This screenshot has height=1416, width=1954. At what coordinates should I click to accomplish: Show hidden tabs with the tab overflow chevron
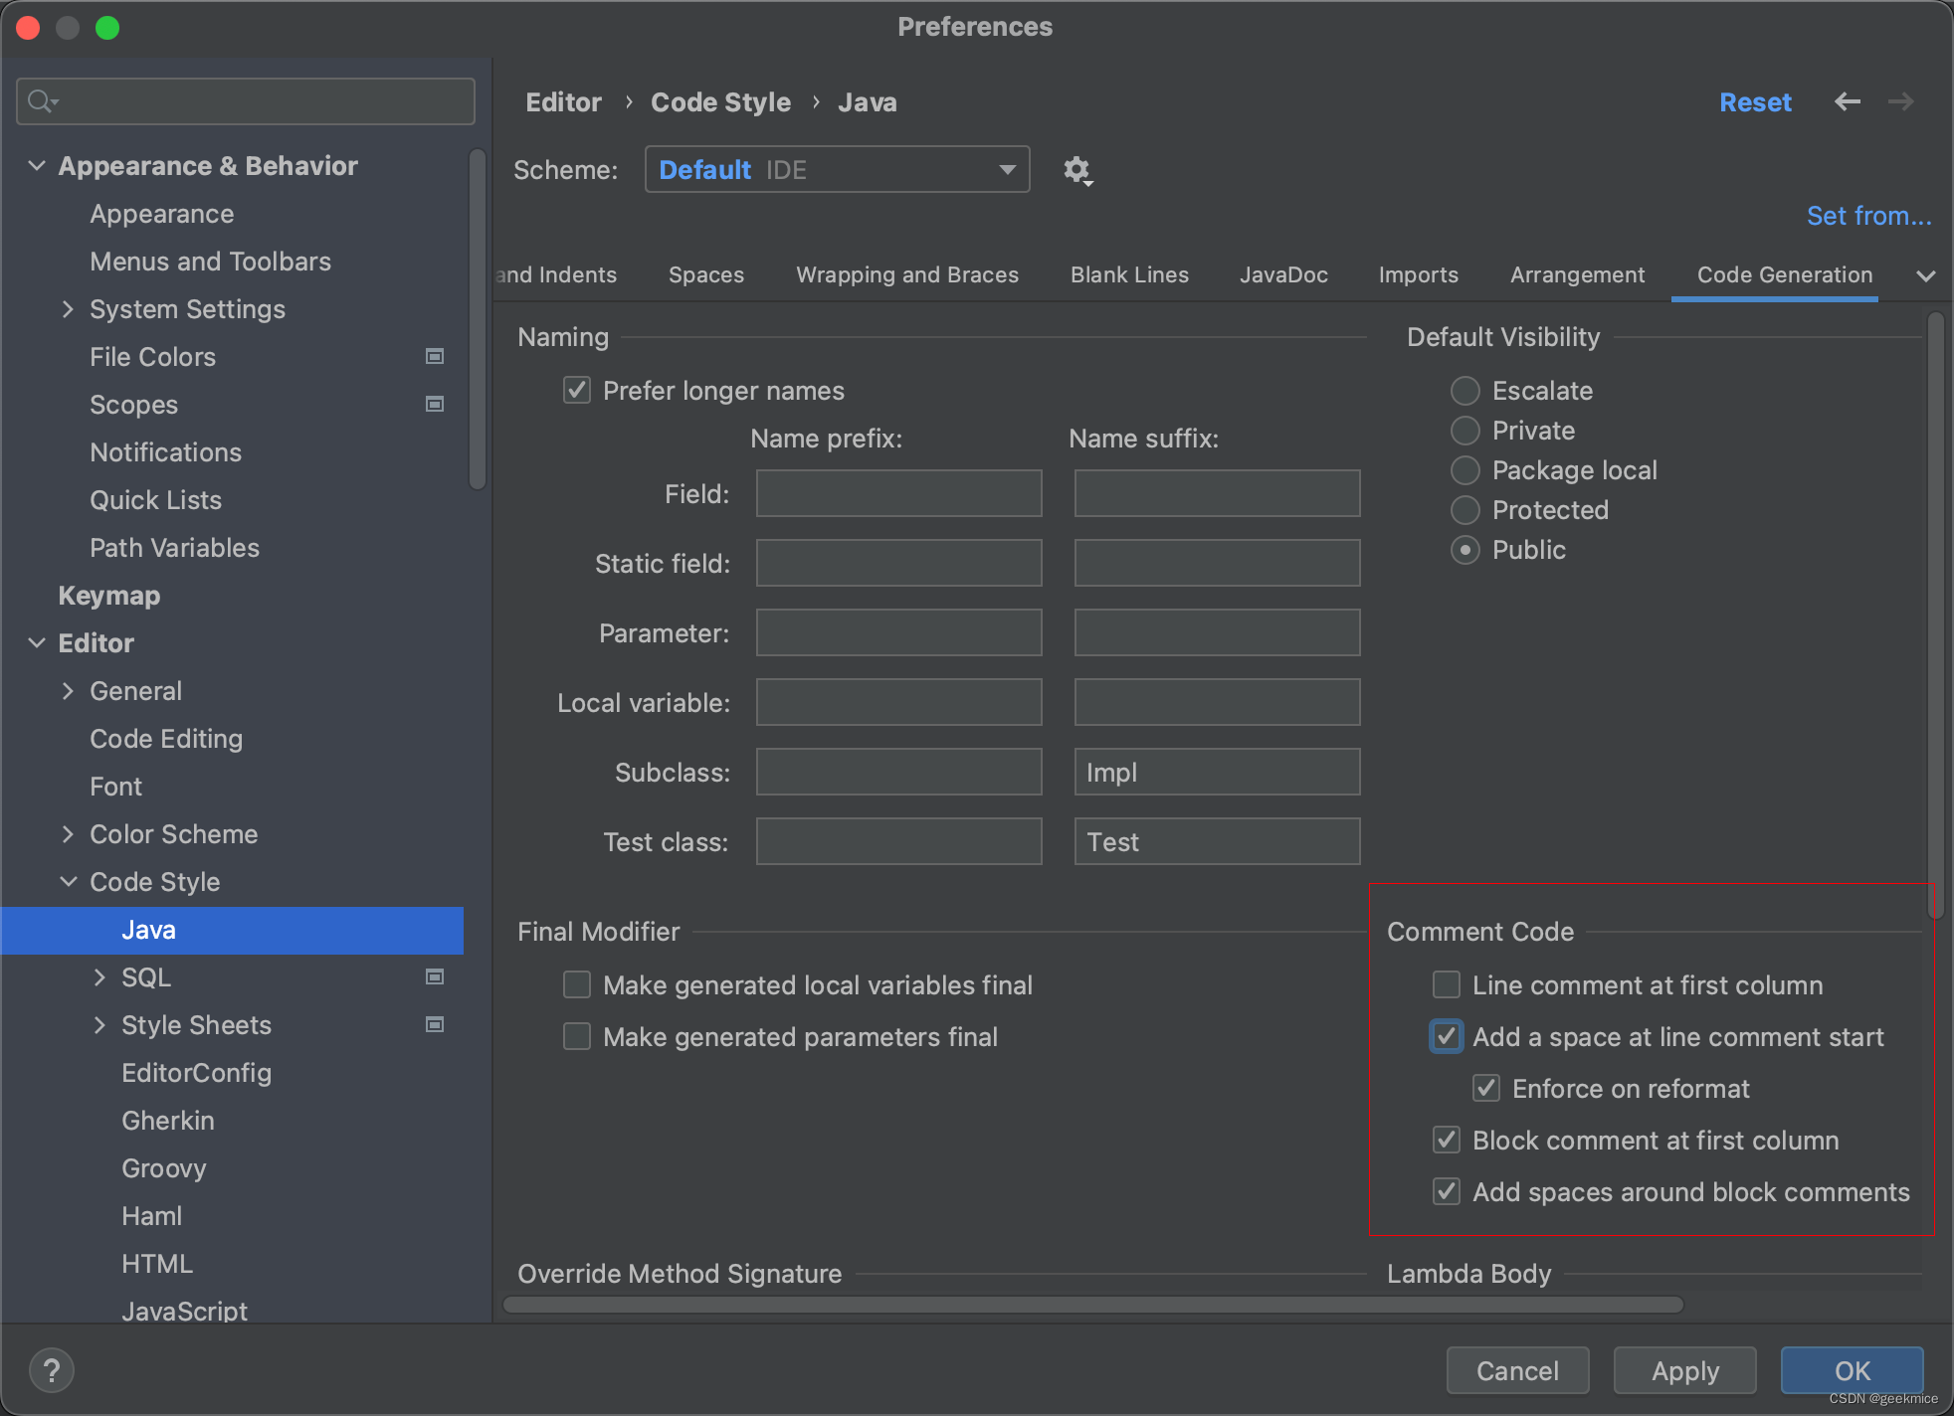pos(1925,275)
